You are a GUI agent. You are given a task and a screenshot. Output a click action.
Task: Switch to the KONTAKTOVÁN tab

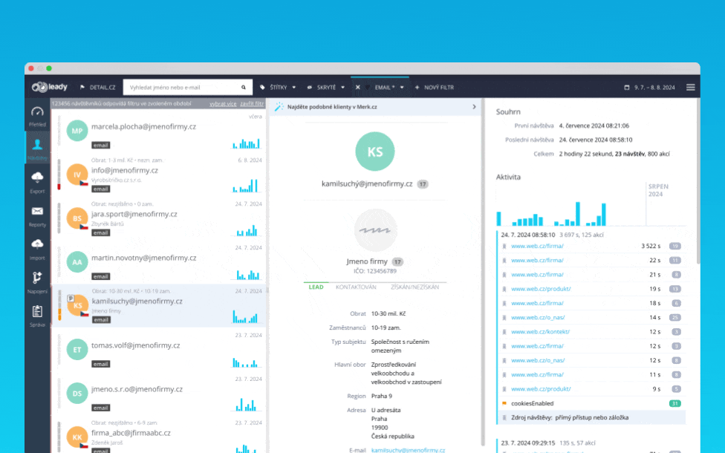point(356,287)
